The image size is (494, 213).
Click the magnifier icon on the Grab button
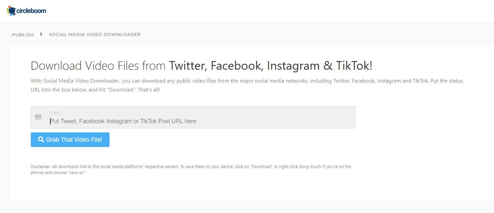(x=41, y=140)
